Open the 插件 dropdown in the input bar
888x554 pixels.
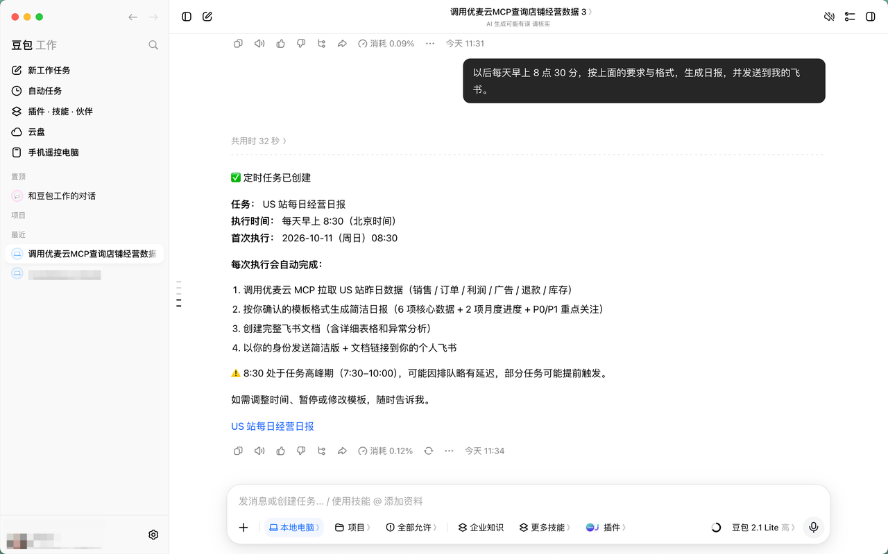(606, 528)
